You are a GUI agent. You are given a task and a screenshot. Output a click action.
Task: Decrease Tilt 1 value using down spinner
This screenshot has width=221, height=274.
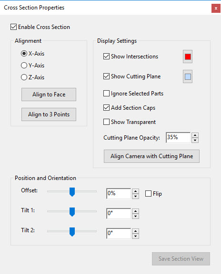pyautogui.click(x=135, y=216)
